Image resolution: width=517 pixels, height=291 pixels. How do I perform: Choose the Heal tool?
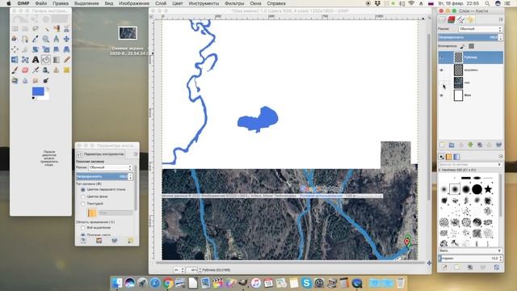click(66, 70)
